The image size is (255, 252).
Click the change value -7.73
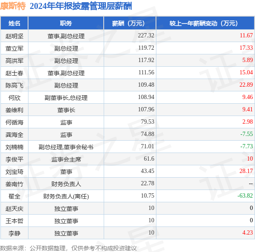pos(246,146)
